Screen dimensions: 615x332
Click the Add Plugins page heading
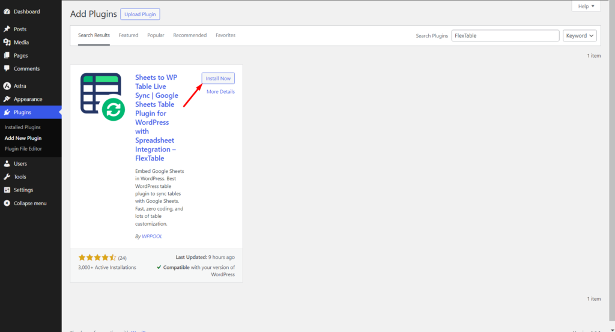tap(93, 14)
